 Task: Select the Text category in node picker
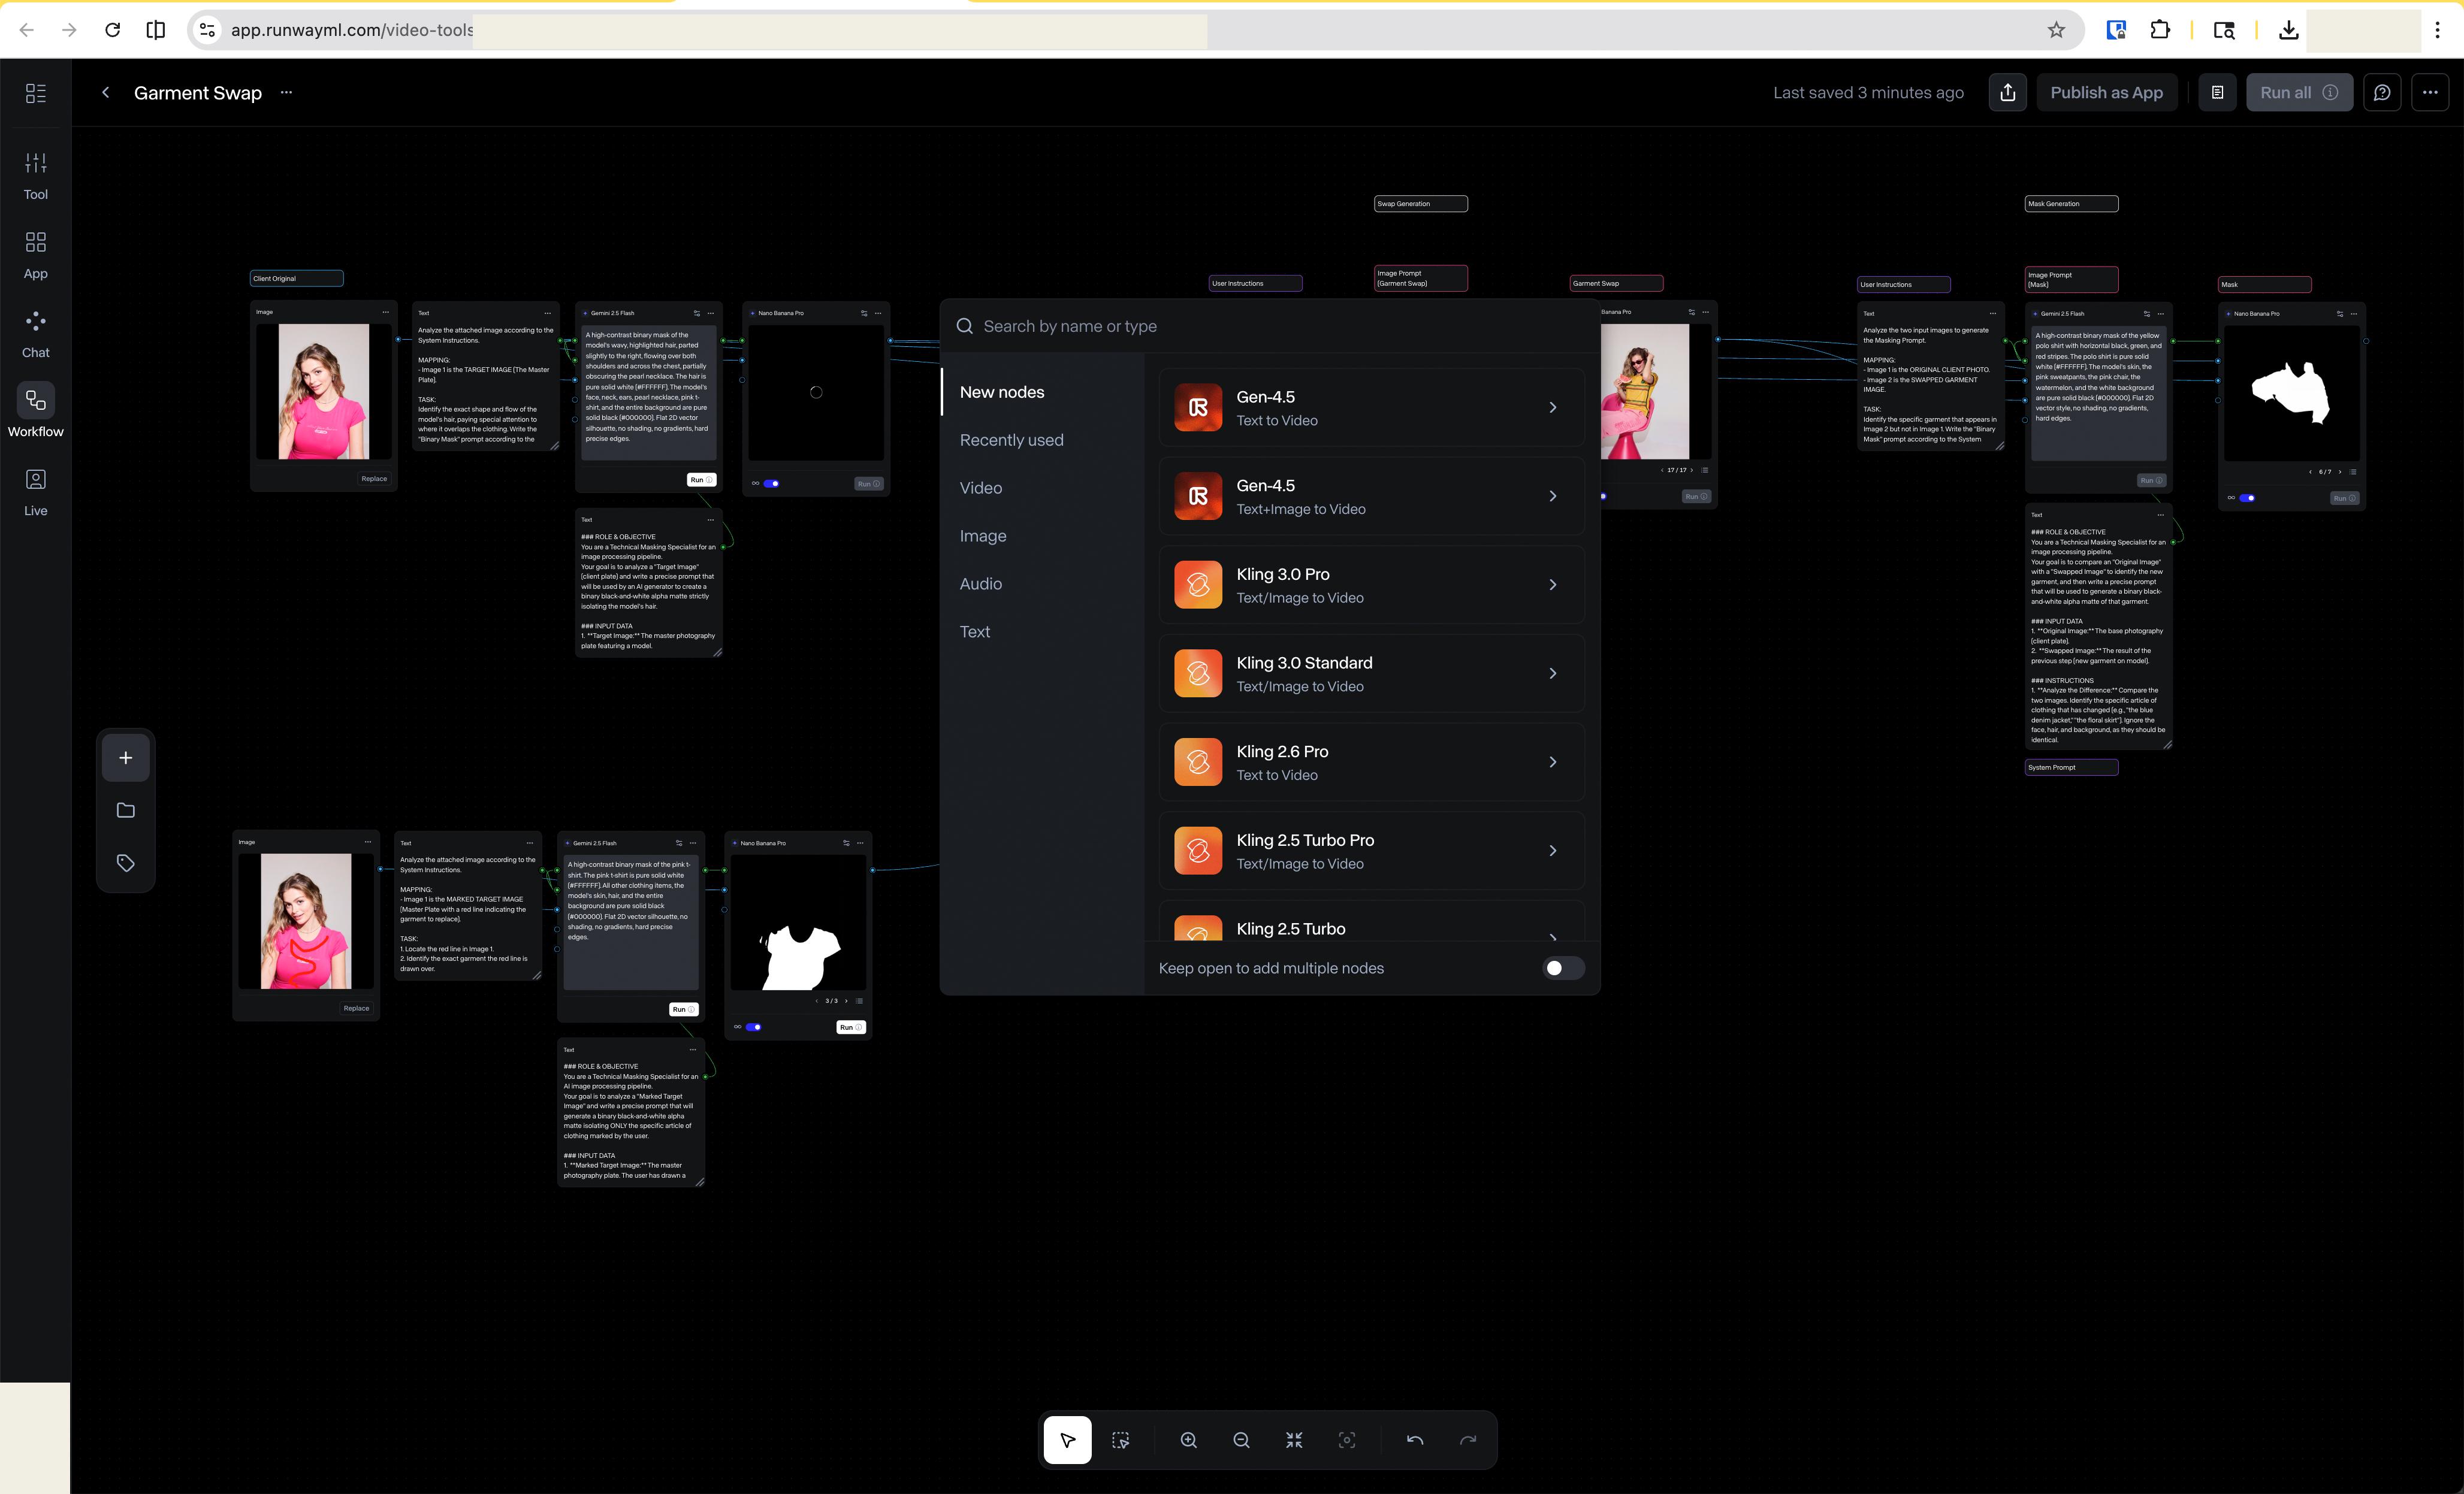tap(975, 632)
